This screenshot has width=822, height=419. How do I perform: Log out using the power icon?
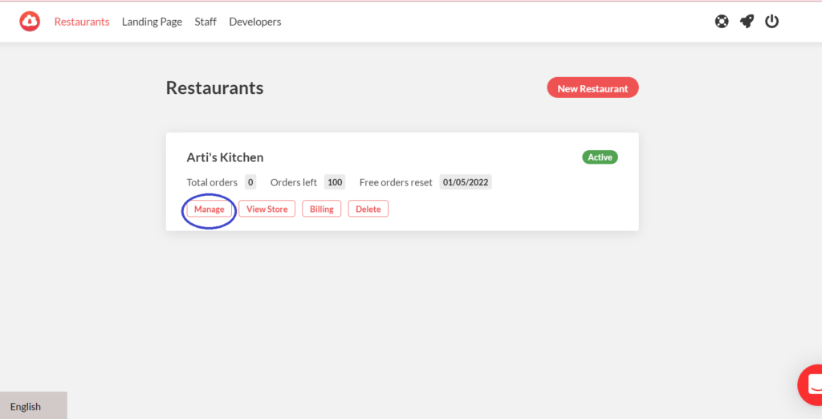[x=771, y=22]
